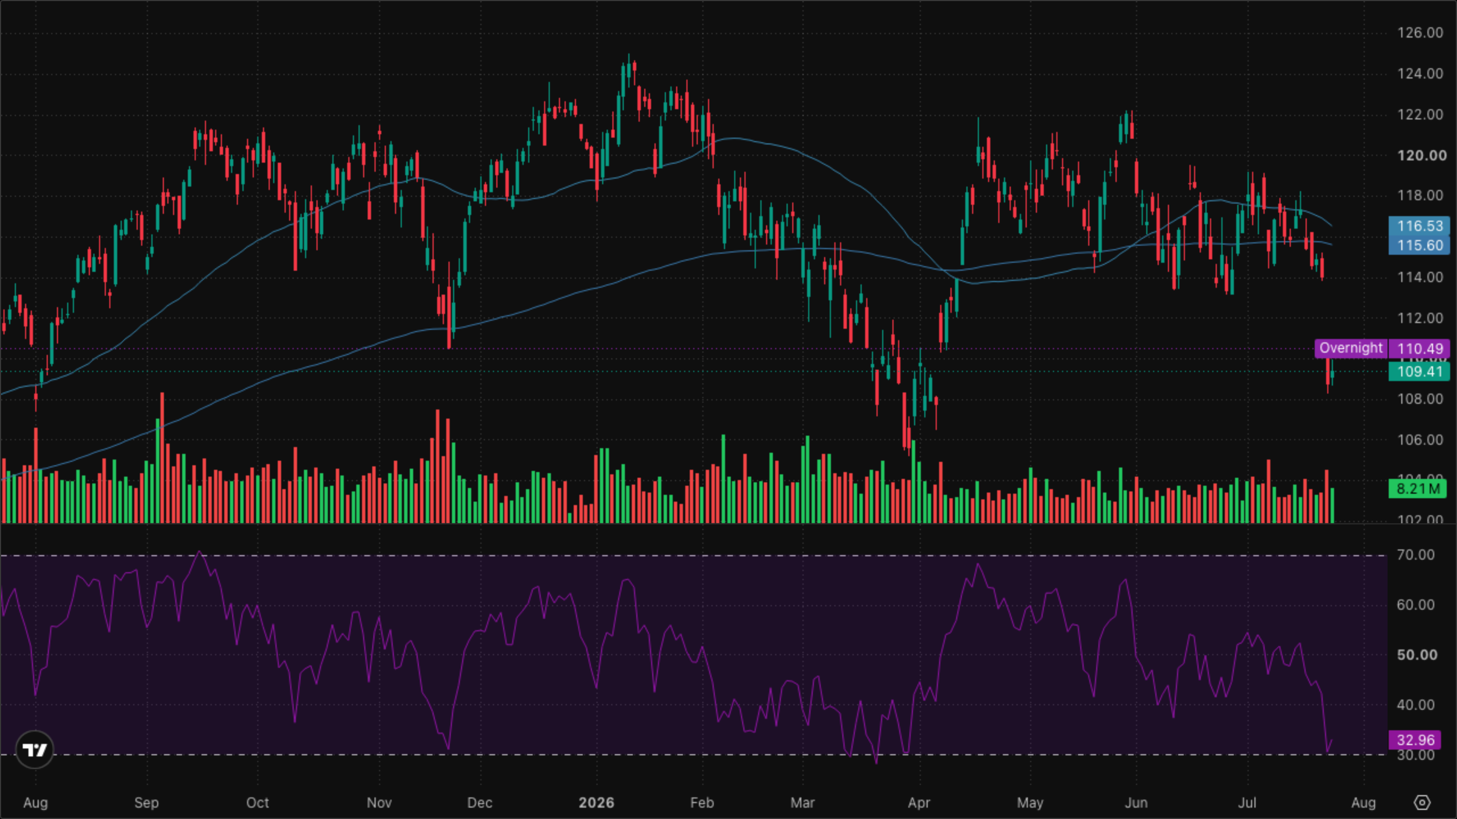Click the 110.49 overnight price tag
Viewport: 1457px width, 819px height.
tap(1419, 348)
